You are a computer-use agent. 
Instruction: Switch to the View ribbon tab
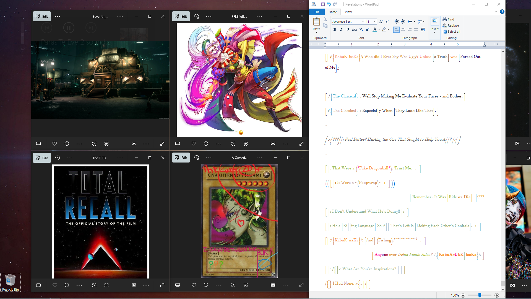click(x=348, y=12)
